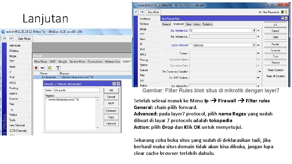Select Advanced tab in New Firewall Rule
The image size is (292, 164).
[178, 24]
